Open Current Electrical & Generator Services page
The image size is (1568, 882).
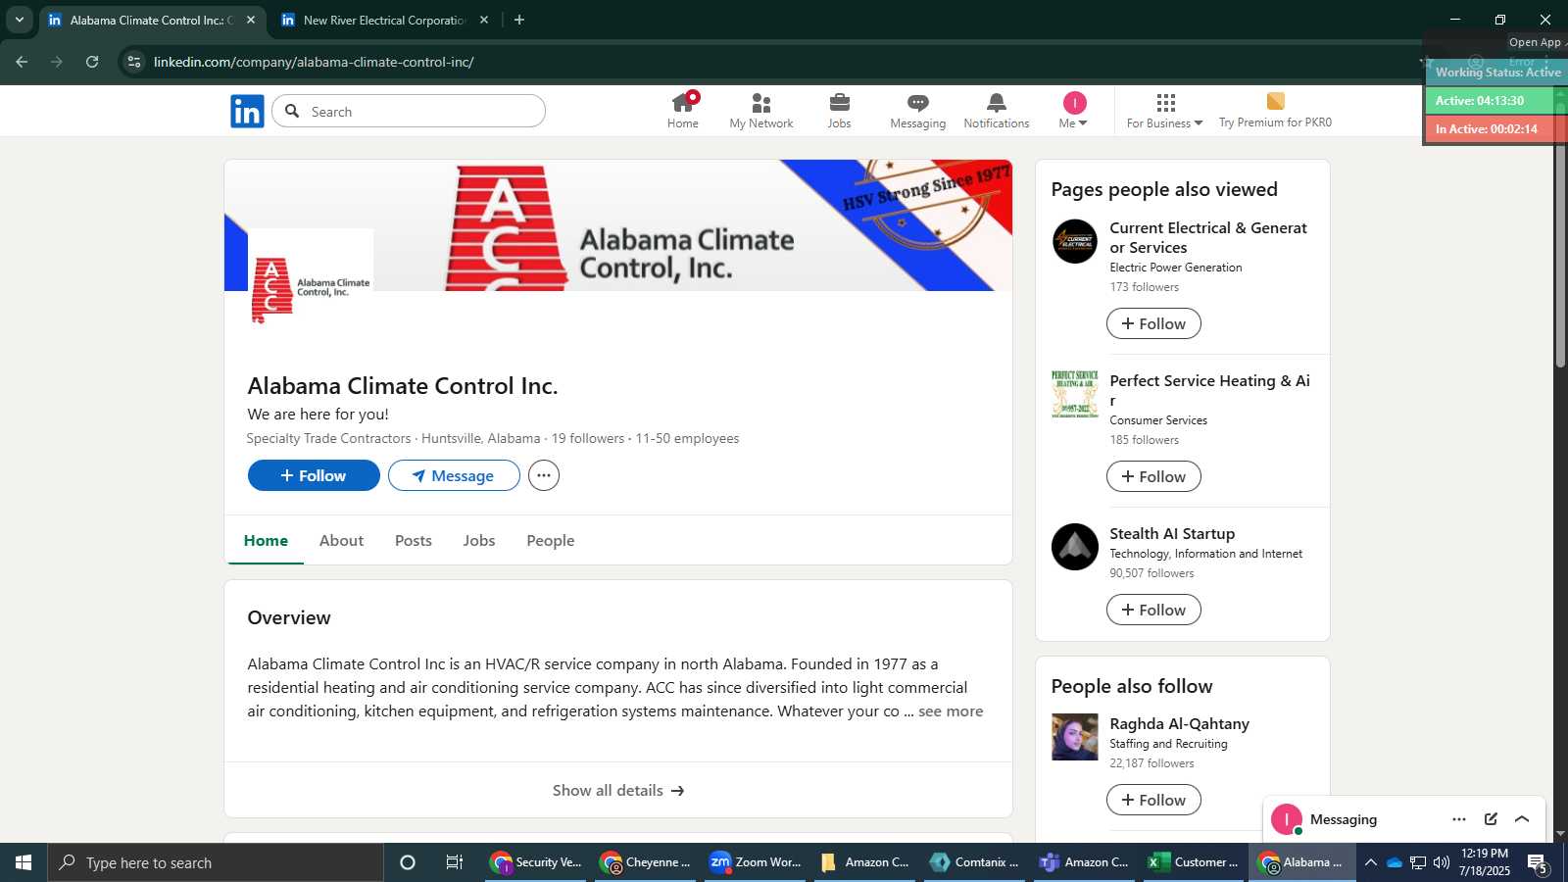point(1208,237)
